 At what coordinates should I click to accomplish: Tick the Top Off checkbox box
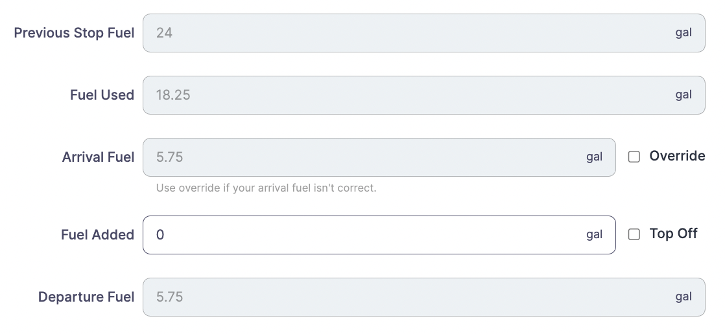point(634,234)
